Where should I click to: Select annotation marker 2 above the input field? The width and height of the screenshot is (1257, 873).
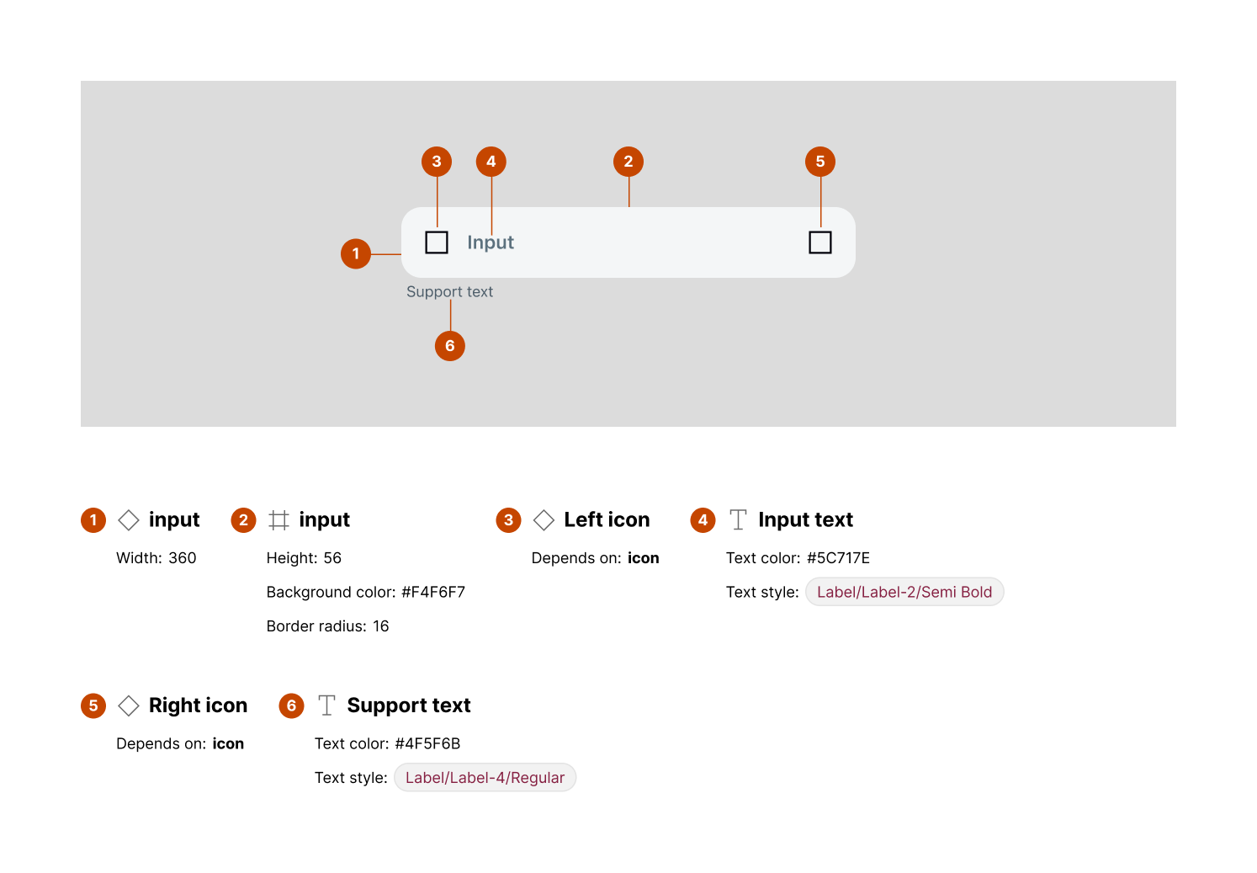(x=628, y=162)
